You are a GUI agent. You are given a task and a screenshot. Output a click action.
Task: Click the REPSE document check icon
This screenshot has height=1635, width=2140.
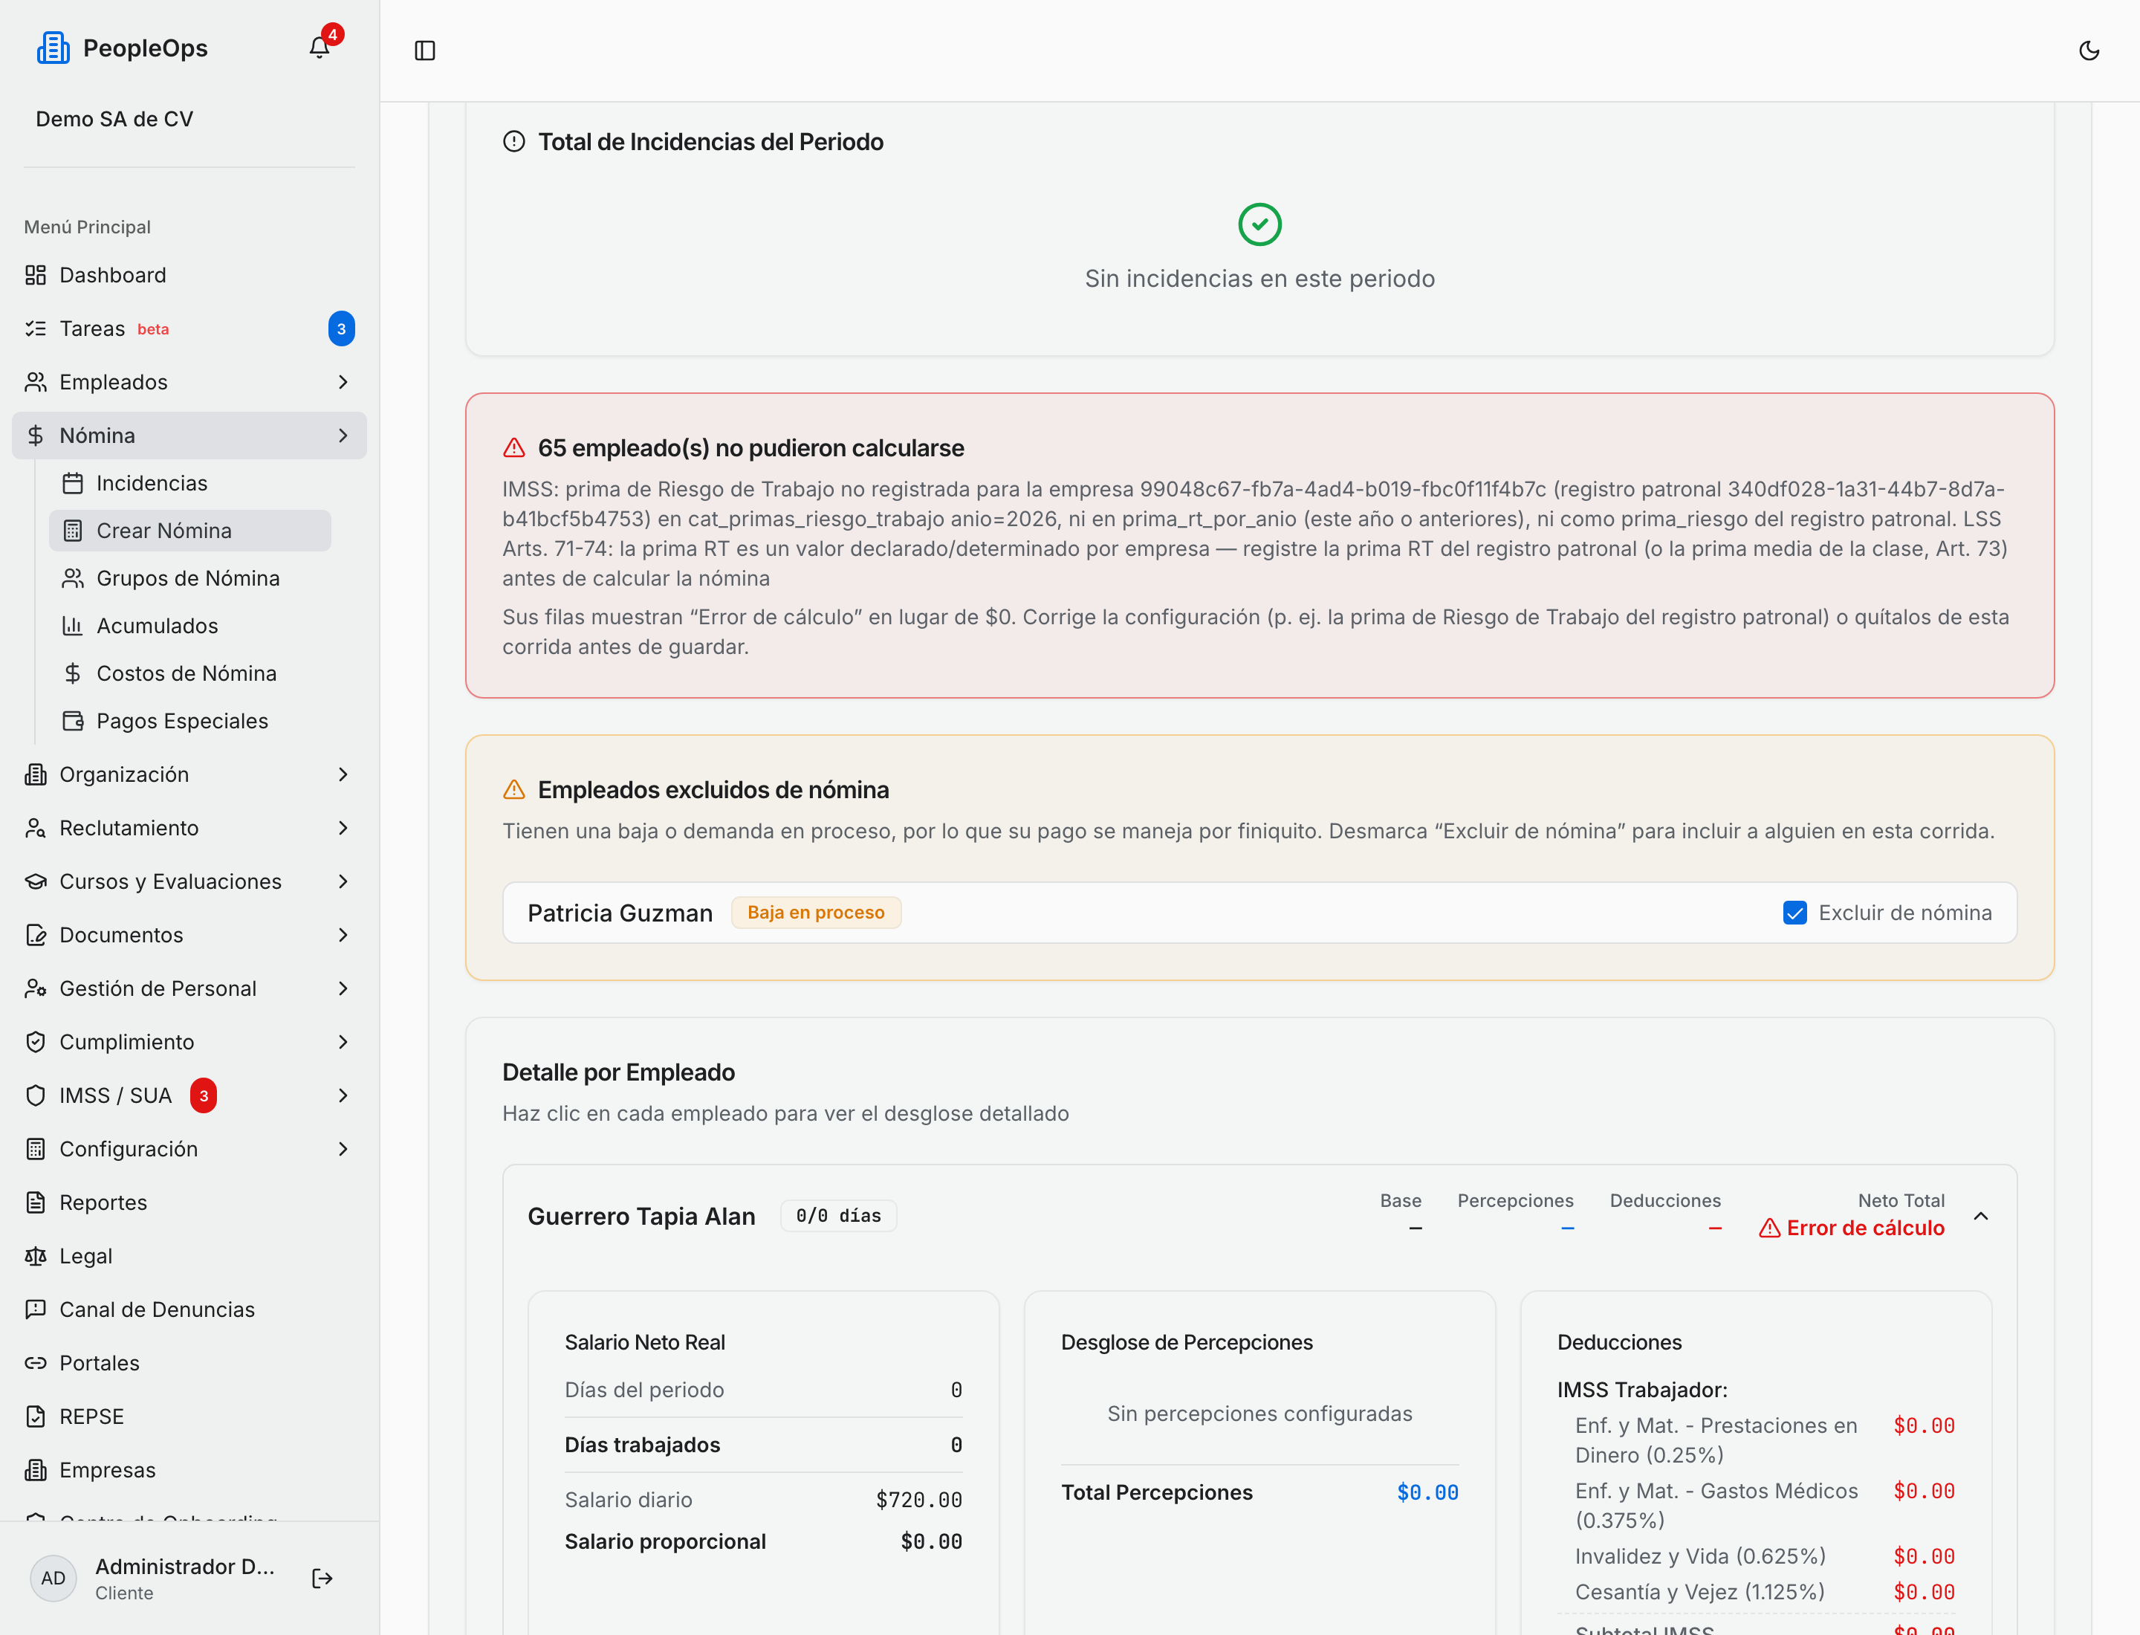click(36, 1417)
